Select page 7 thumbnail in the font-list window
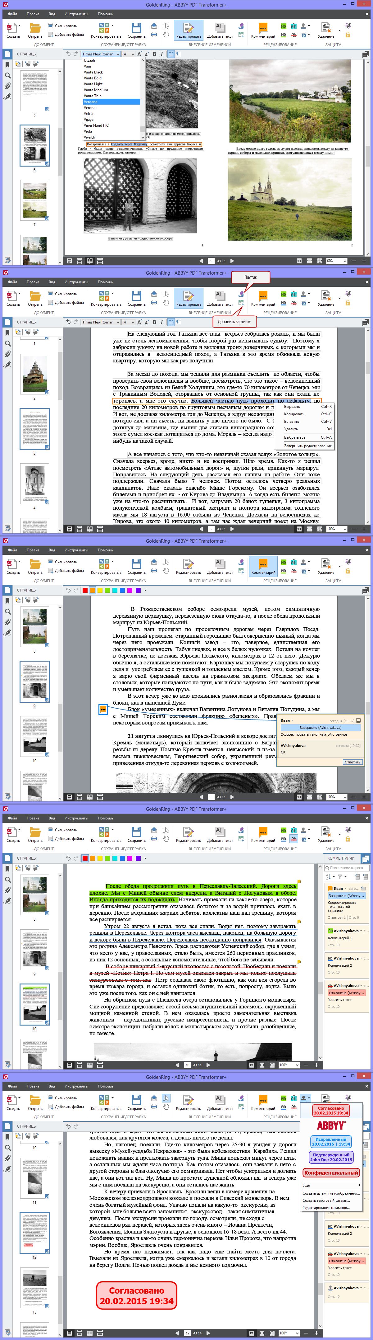This screenshot has width=373, height=1340. [x=35, y=201]
